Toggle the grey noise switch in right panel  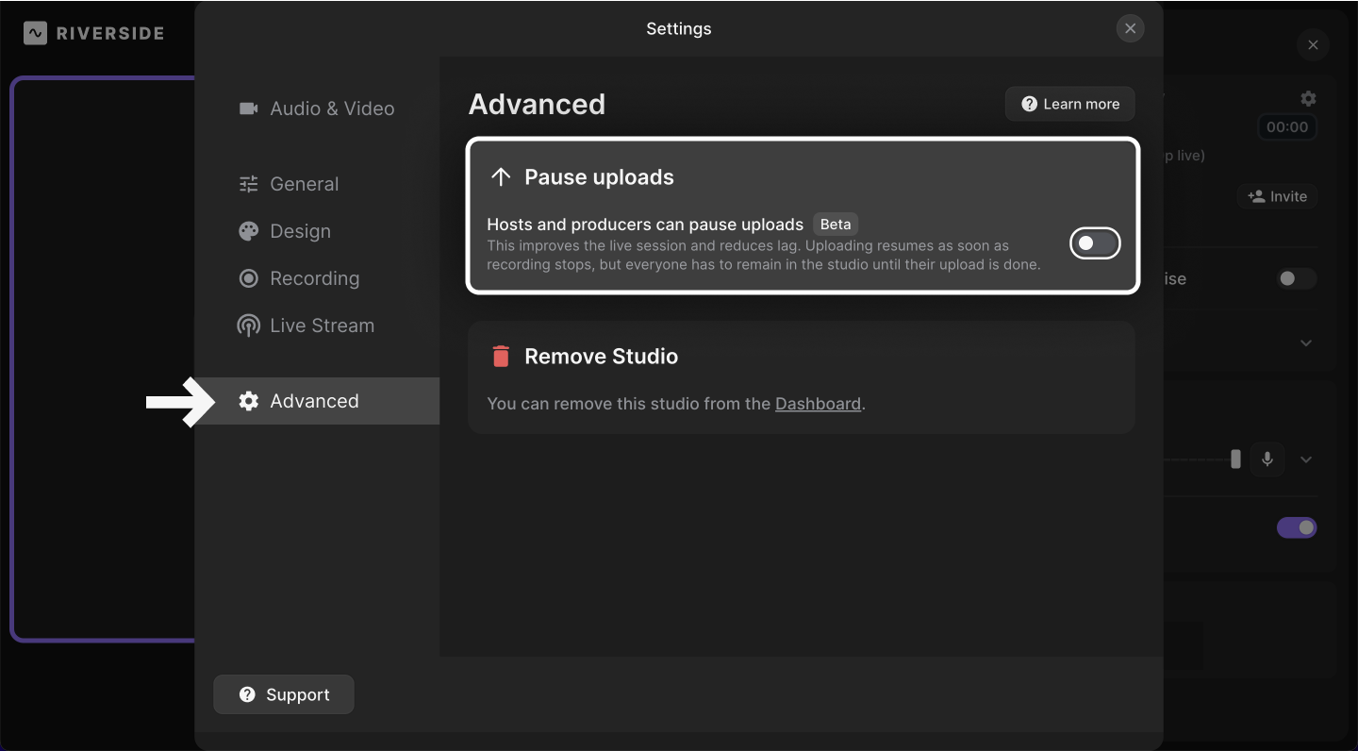pos(1296,278)
